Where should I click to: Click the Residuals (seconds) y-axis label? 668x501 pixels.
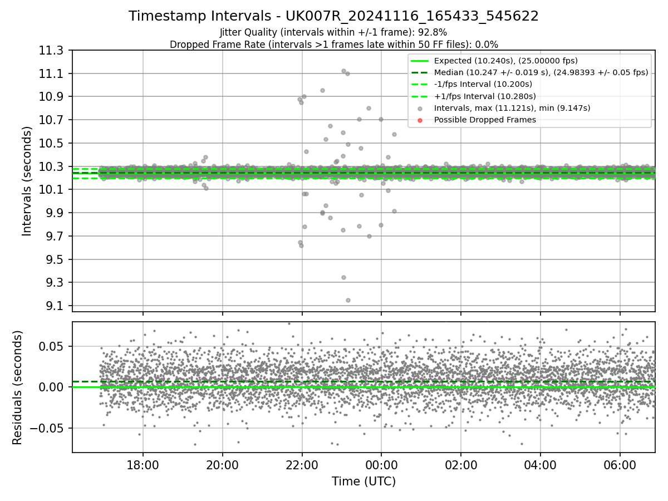point(17,387)
